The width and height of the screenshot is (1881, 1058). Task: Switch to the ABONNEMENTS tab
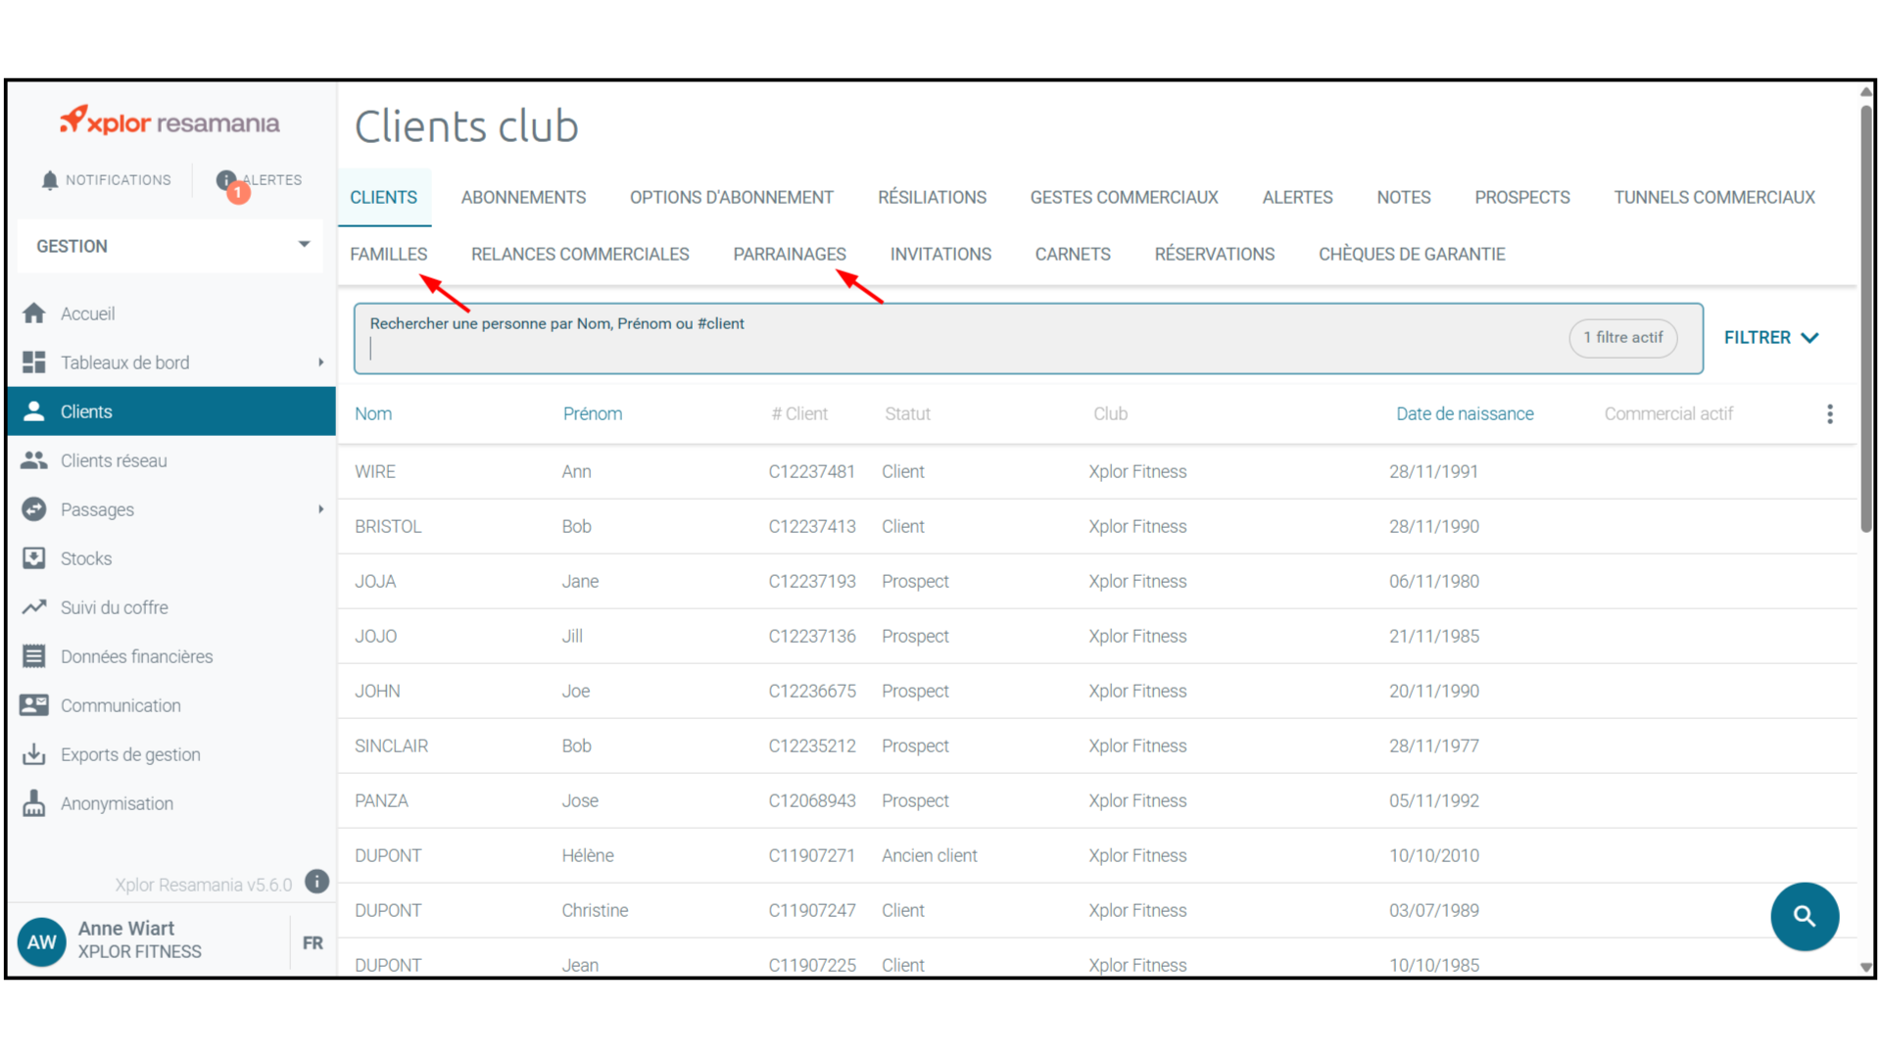(523, 198)
